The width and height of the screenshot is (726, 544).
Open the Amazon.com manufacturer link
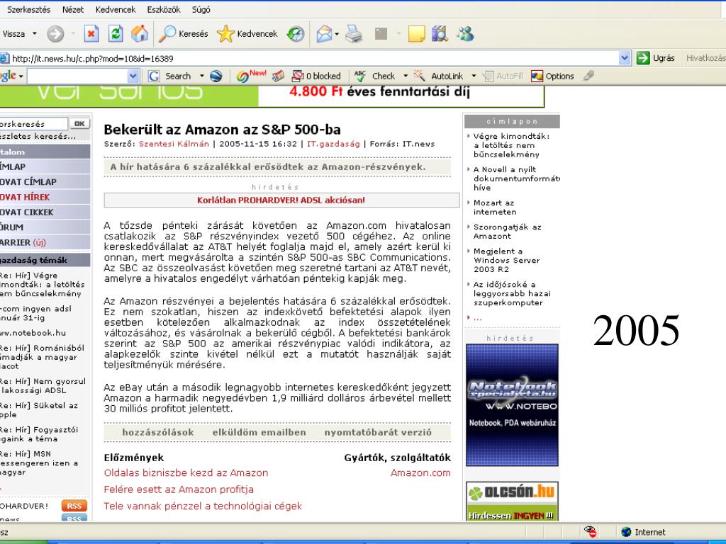coord(420,472)
